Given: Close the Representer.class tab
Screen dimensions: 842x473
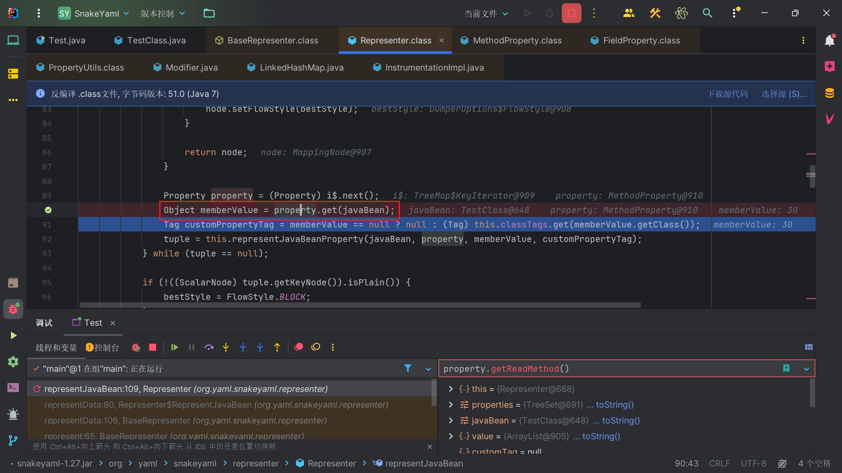Looking at the screenshot, I should click(442, 40).
